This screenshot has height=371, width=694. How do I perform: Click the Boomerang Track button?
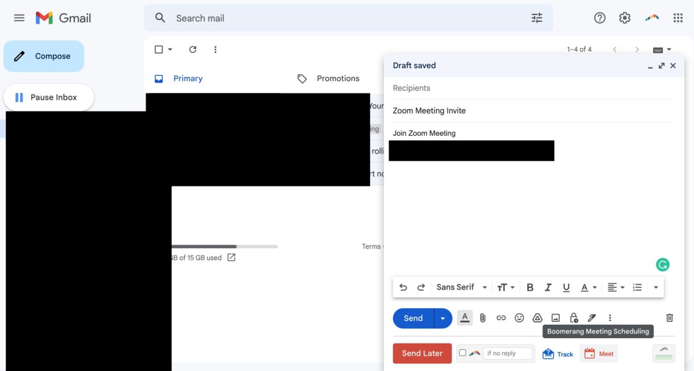point(558,354)
